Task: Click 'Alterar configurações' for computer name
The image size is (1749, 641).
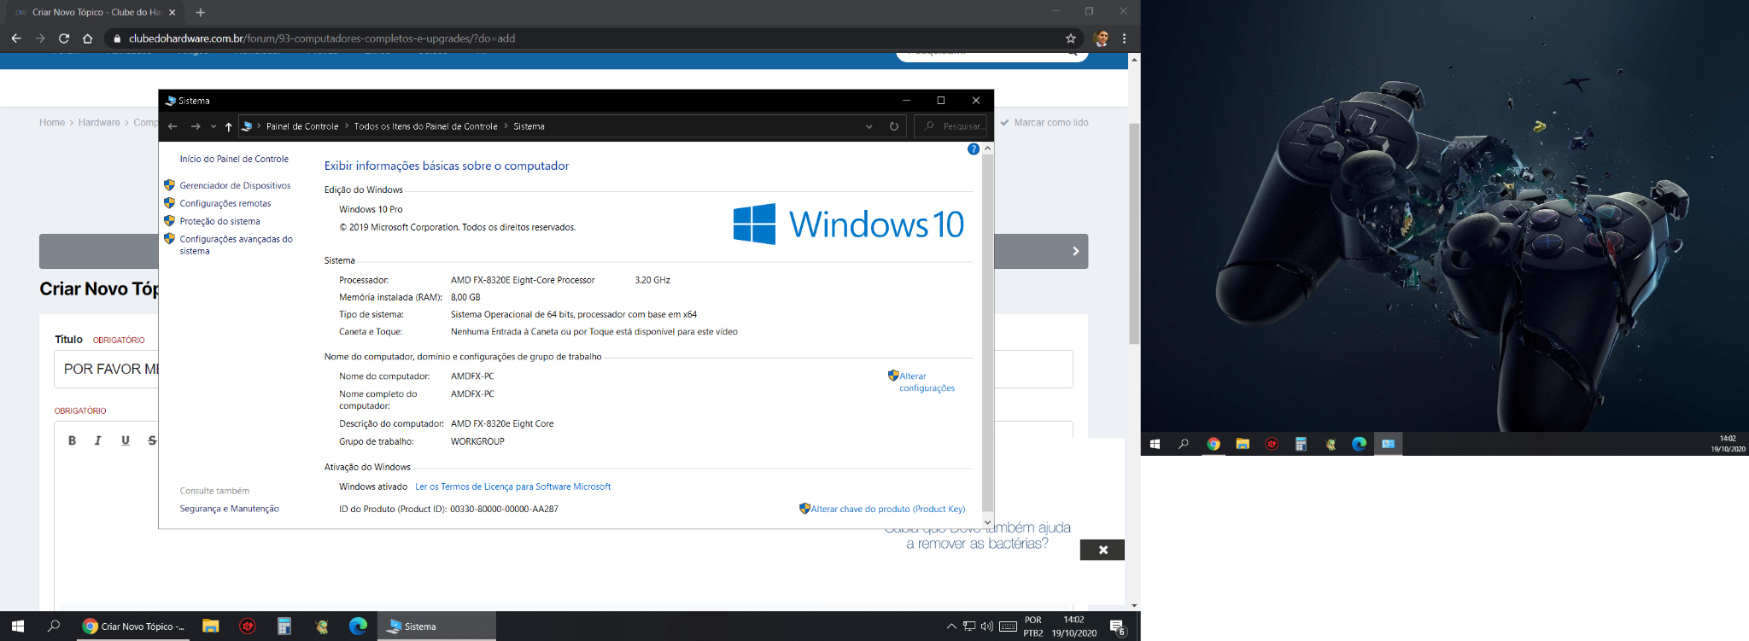Action: coord(927,382)
